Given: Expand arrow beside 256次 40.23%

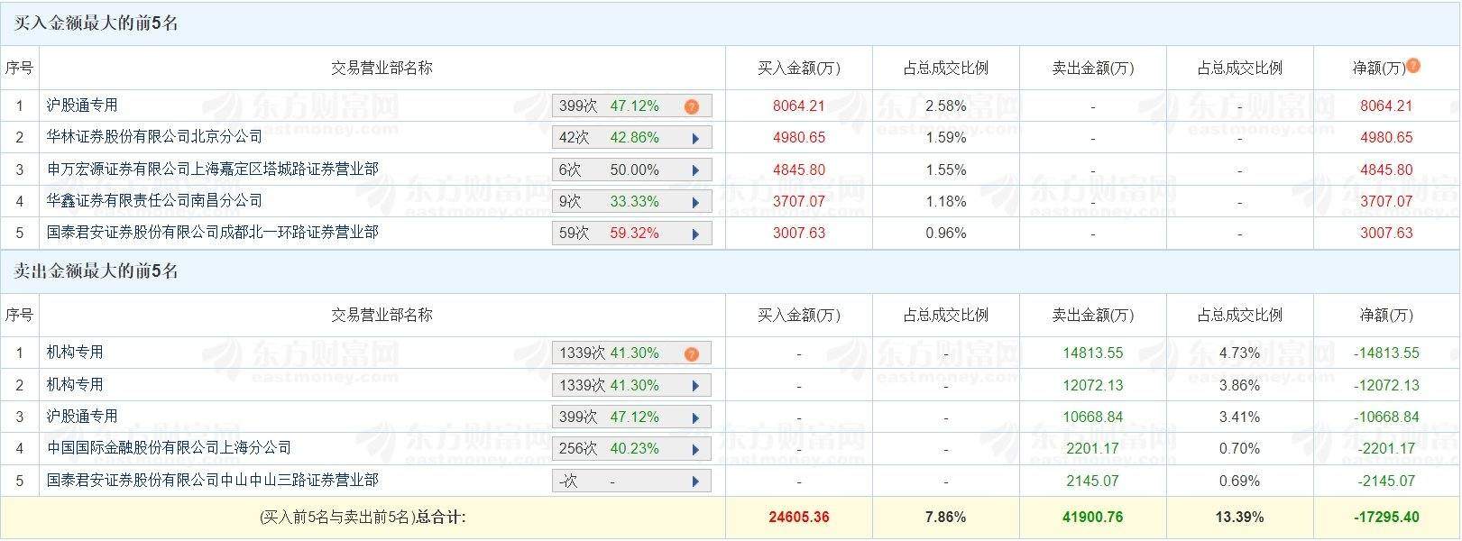Looking at the screenshot, I should [x=695, y=449].
